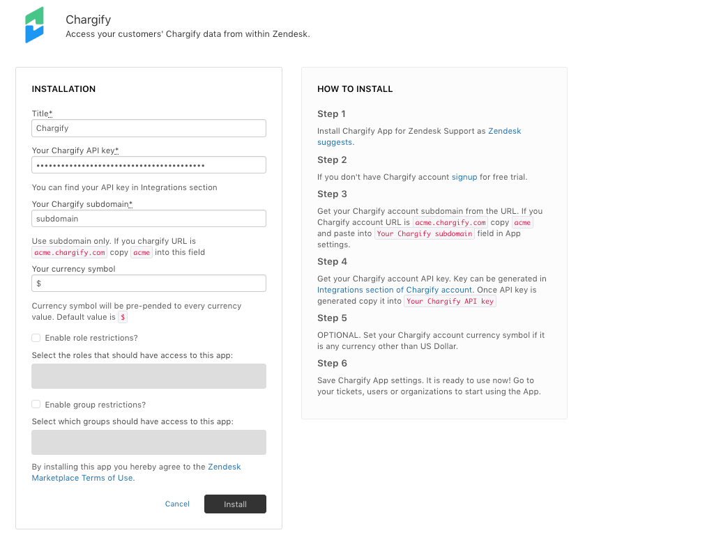Image resolution: width=714 pixels, height=535 pixels.
Task: Click the Chargify logo icon
Action: [x=35, y=25]
